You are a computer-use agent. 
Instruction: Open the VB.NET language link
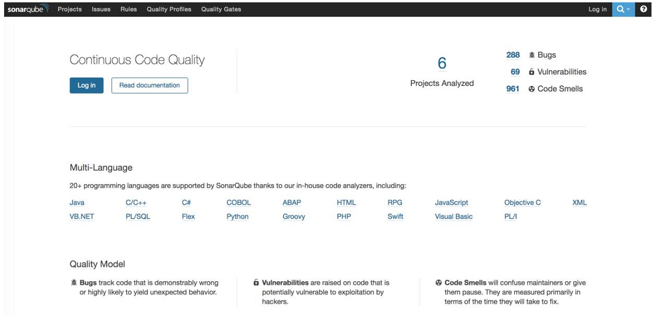[82, 216]
